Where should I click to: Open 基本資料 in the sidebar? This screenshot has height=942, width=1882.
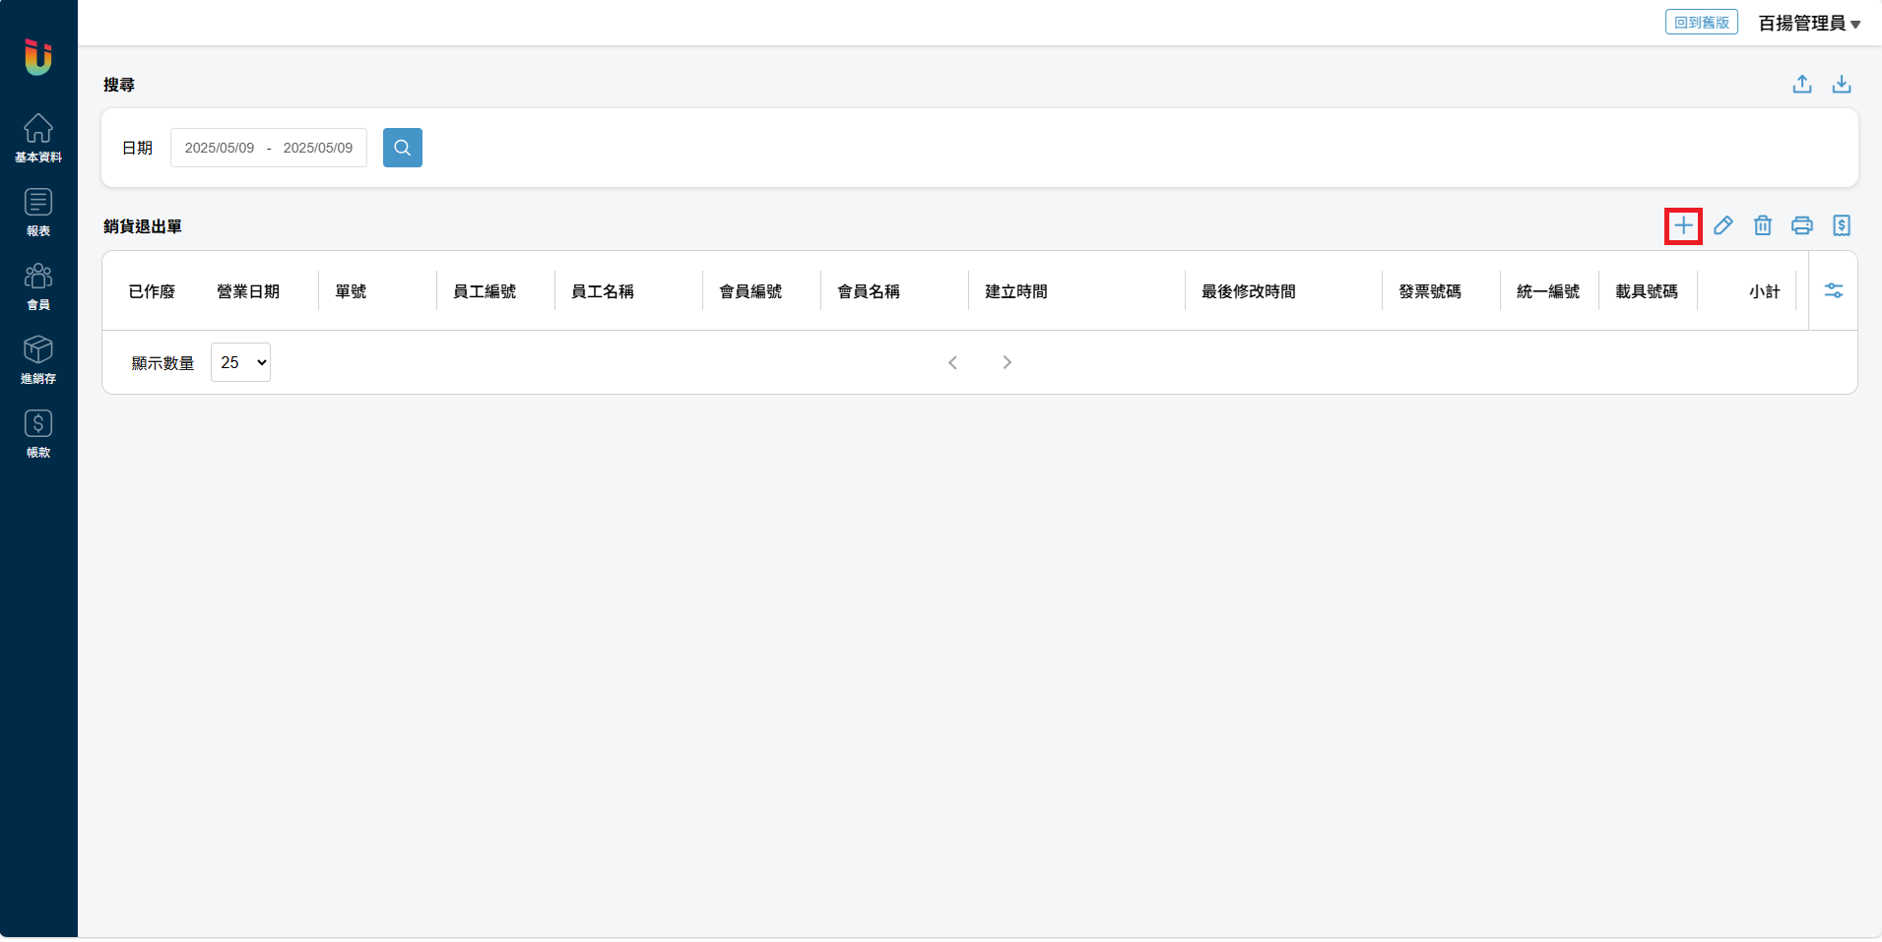click(38, 138)
